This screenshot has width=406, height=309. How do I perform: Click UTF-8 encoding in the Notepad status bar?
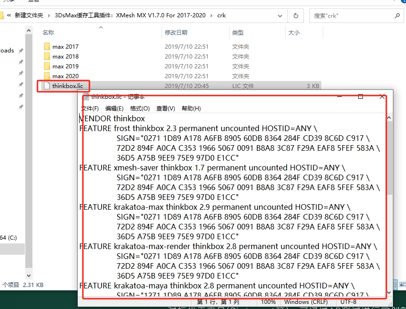pyautogui.click(x=348, y=302)
